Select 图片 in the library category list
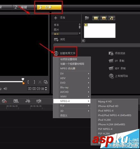The image size is (140, 149). (x=57, y=30)
